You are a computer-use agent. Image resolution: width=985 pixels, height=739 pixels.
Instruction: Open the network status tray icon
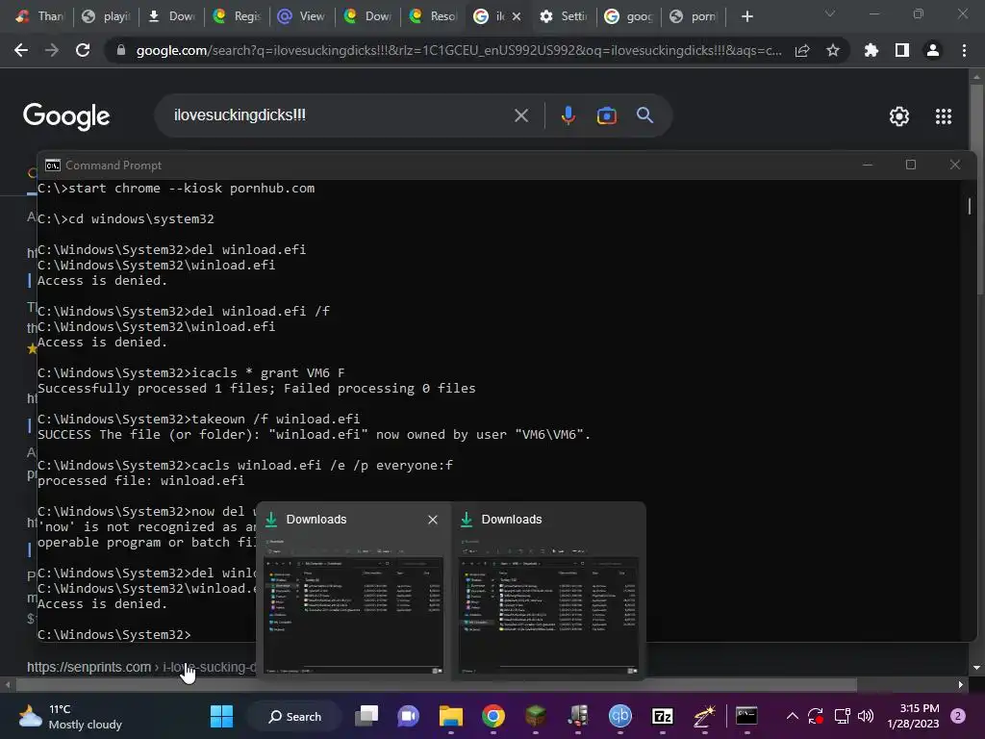(x=842, y=716)
